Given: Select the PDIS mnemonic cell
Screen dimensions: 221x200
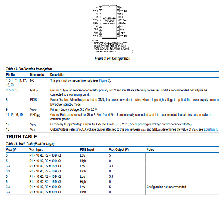Looking at the screenshot, I should 34,100.
